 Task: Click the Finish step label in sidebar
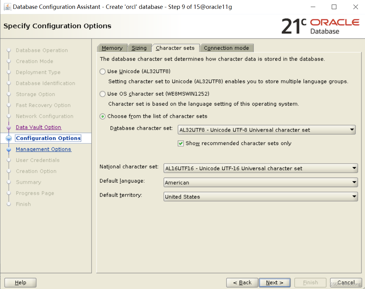click(23, 204)
